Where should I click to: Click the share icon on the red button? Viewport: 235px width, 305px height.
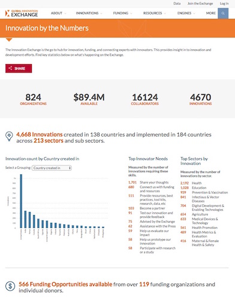(10, 68)
